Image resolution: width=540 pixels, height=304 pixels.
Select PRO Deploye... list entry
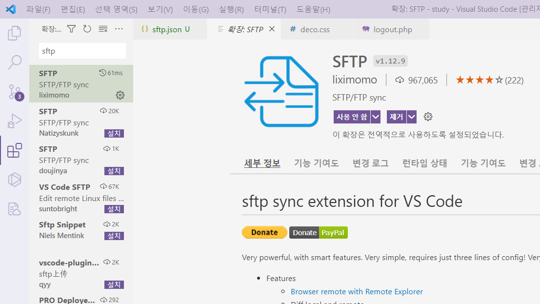(x=81, y=299)
